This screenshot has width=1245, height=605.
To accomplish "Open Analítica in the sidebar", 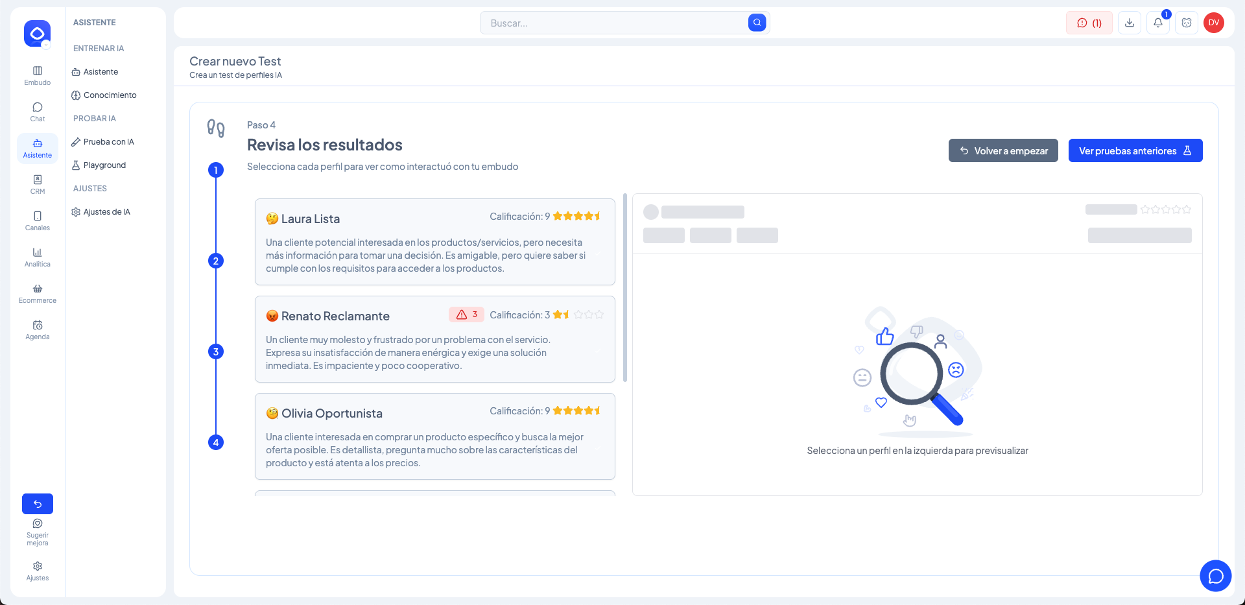I will tap(38, 257).
